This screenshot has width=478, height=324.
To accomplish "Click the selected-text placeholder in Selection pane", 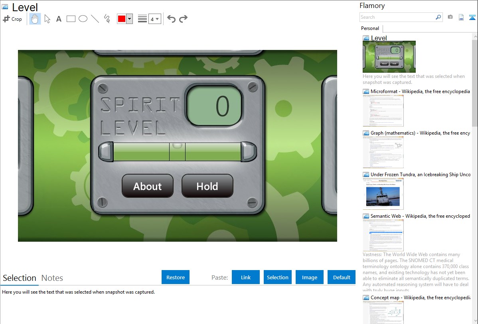I will tap(78, 292).
